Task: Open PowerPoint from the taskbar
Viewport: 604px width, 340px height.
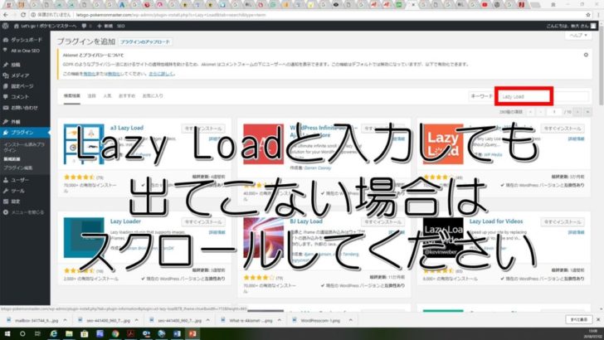Action: [x=192, y=334]
